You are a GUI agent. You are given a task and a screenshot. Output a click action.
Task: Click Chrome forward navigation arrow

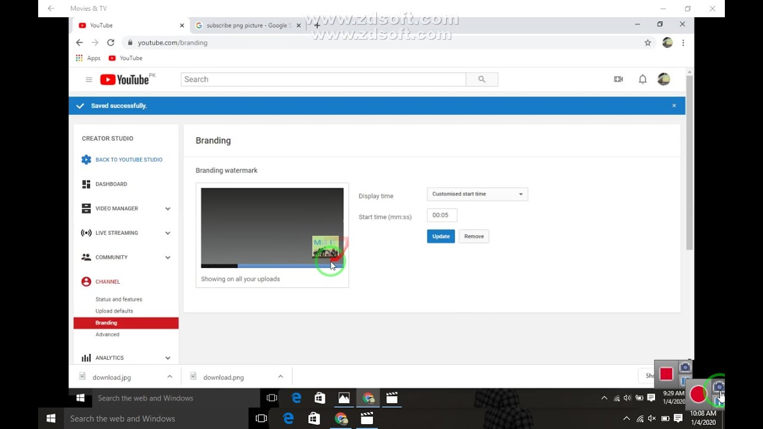tap(95, 42)
